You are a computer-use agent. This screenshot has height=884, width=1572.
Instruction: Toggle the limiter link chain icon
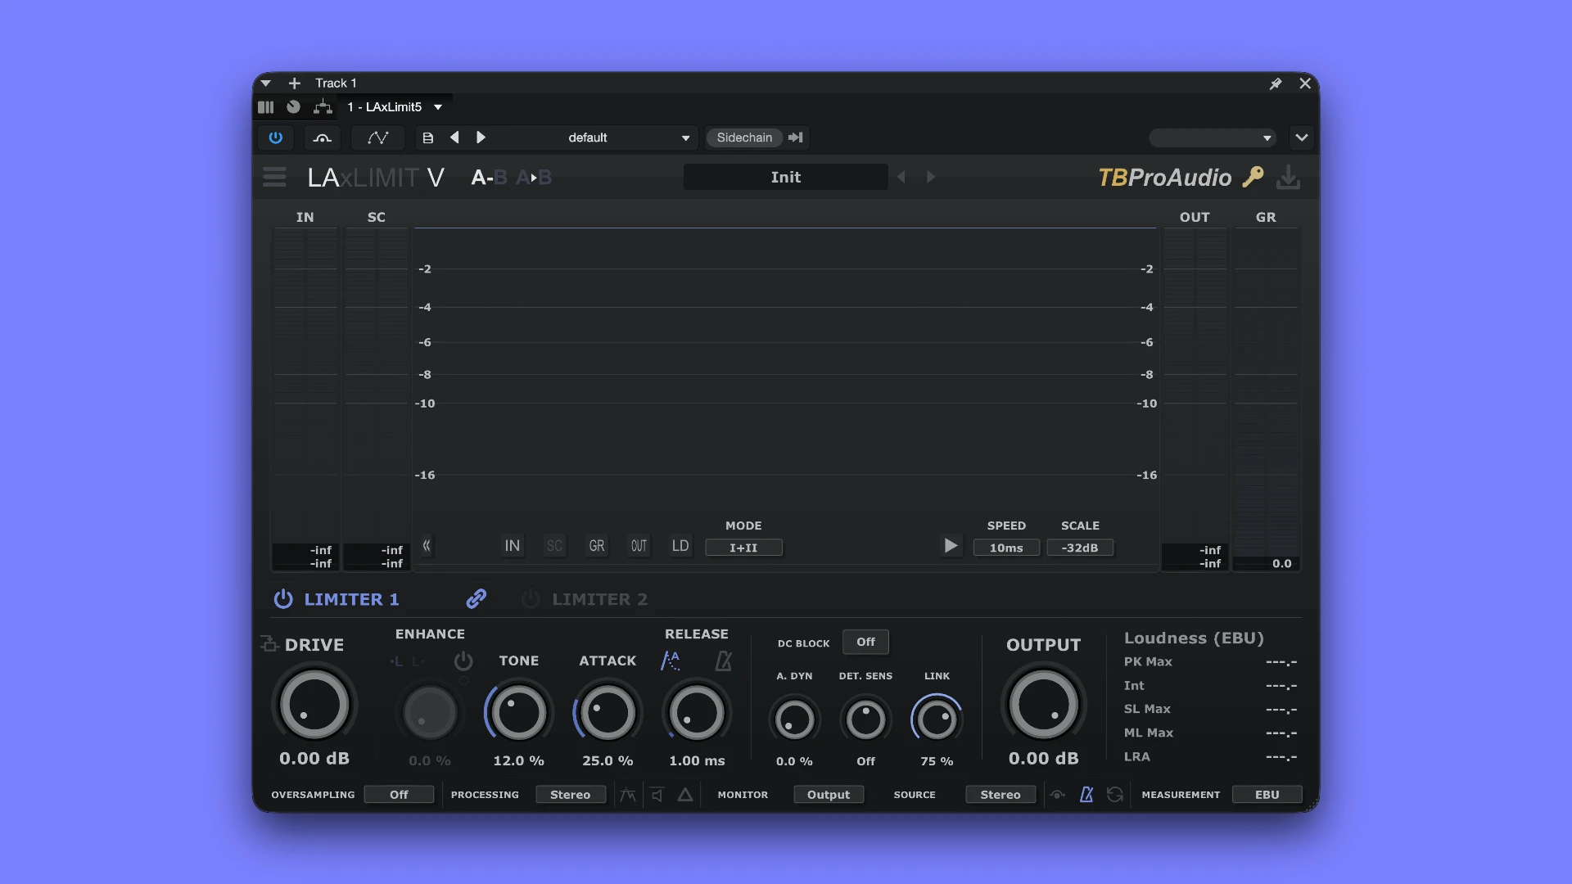[476, 599]
